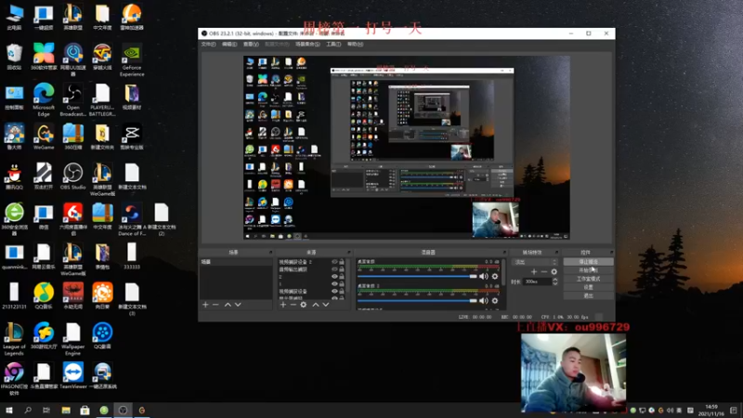The image size is (743, 418).
Task: Open source properties gear in Sources panel
Action: [x=304, y=305]
